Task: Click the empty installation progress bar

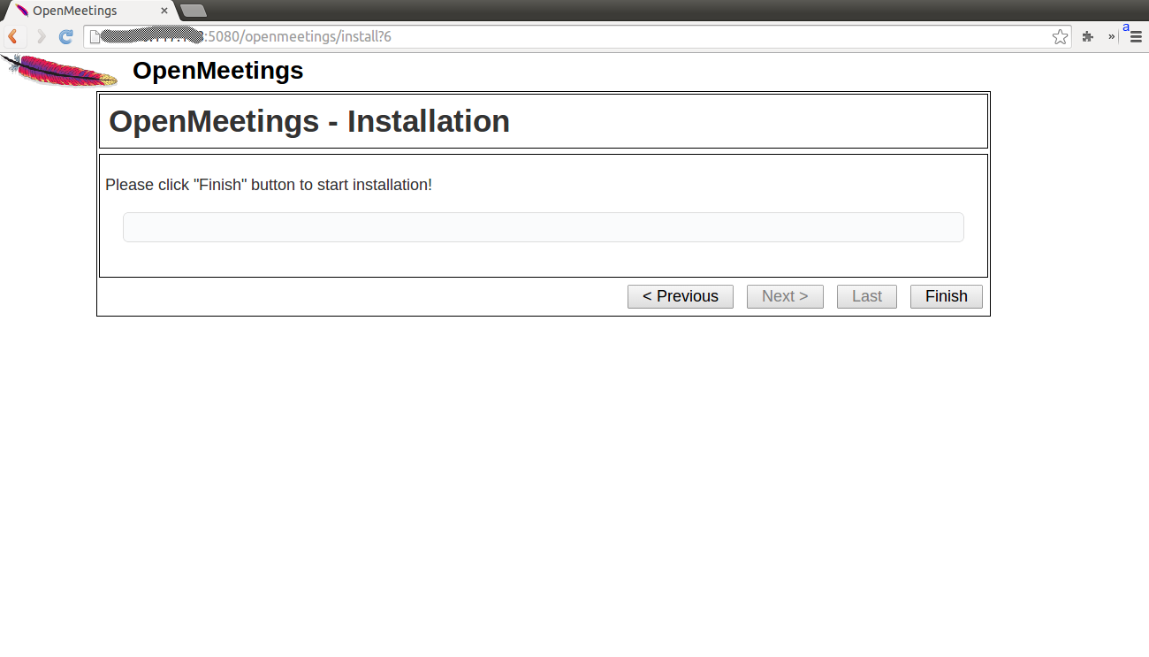Action: (544, 227)
